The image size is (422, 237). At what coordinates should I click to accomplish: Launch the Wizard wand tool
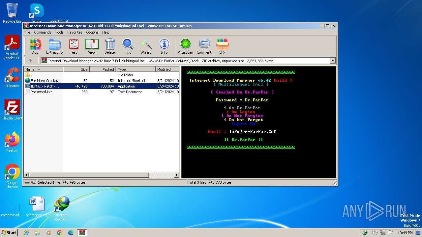(146, 46)
